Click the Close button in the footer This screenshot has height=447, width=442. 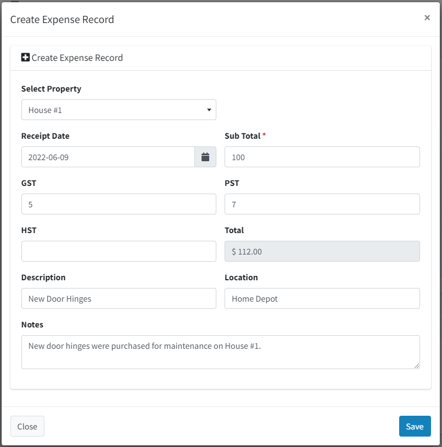pos(27,426)
